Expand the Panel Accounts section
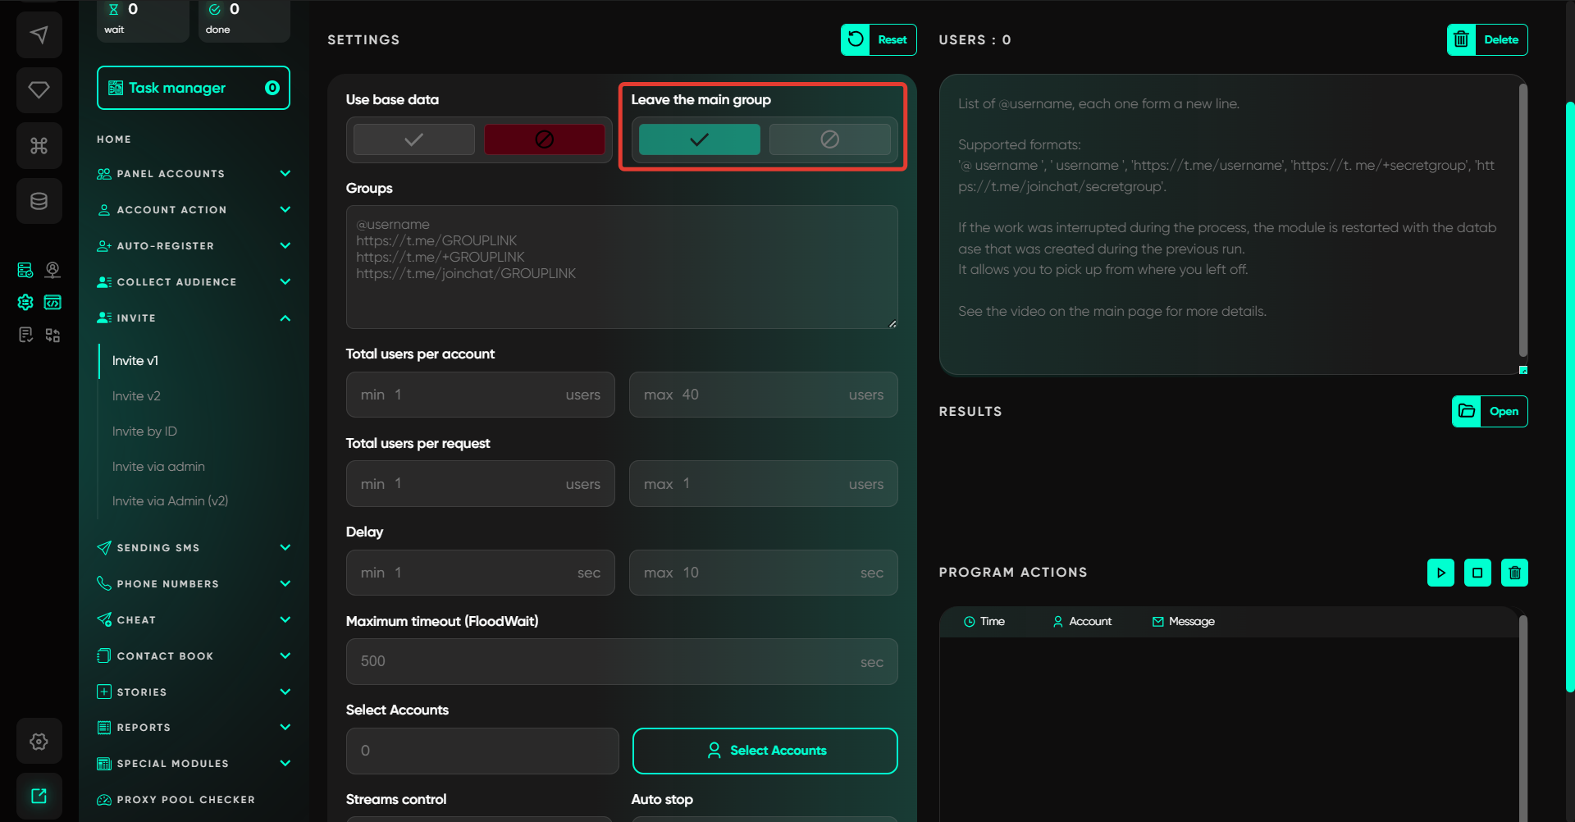The height and width of the screenshot is (822, 1575). pos(194,174)
